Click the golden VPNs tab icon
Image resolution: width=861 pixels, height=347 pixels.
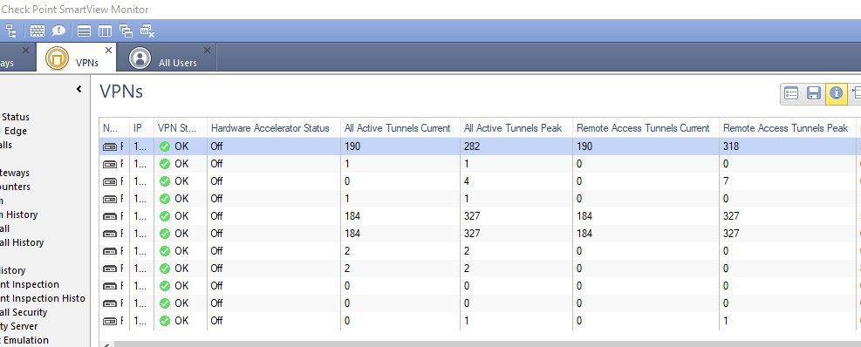coord(57,58)
